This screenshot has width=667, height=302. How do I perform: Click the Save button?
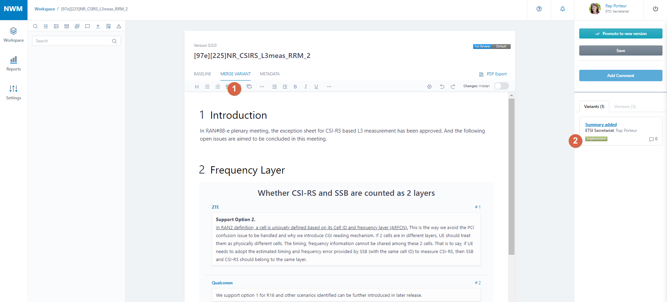(x=621, y=51)
